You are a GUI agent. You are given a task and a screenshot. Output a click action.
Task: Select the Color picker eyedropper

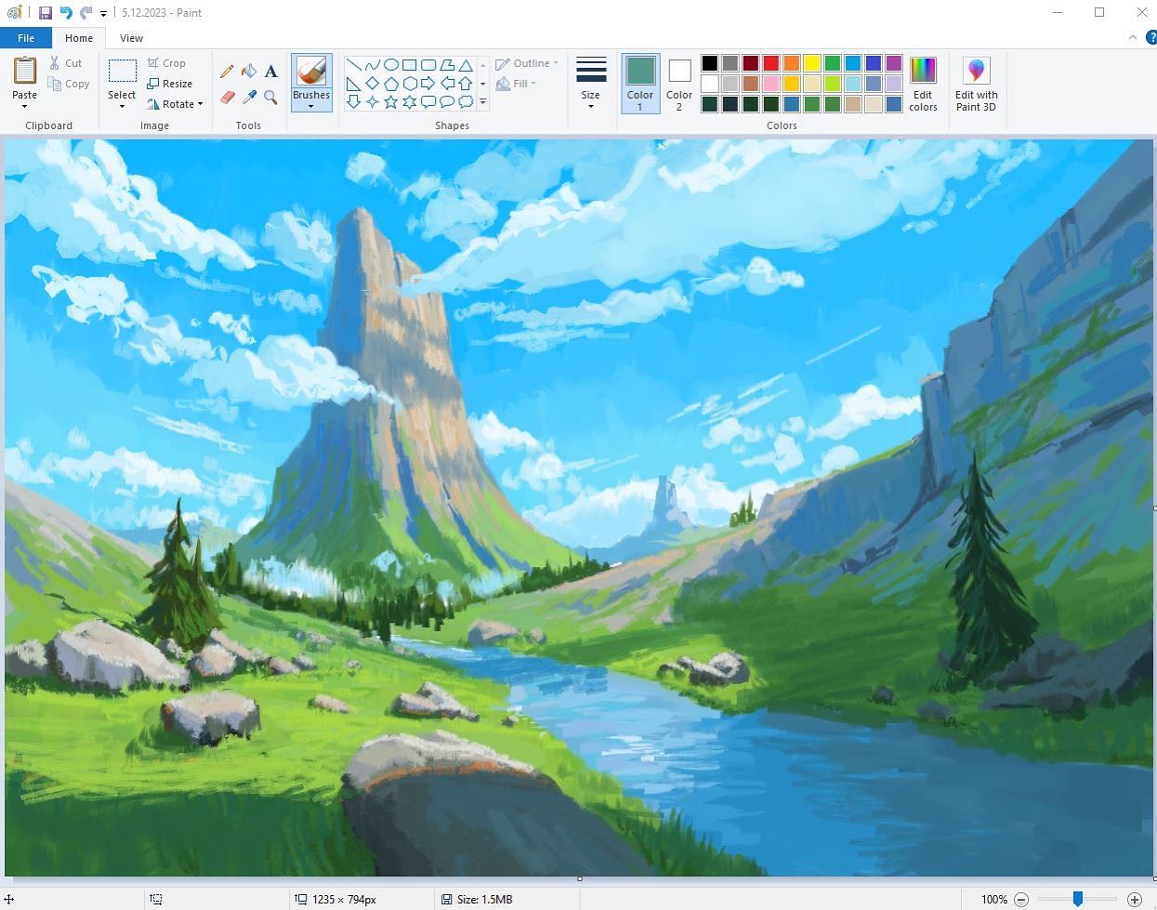[249, 97]
